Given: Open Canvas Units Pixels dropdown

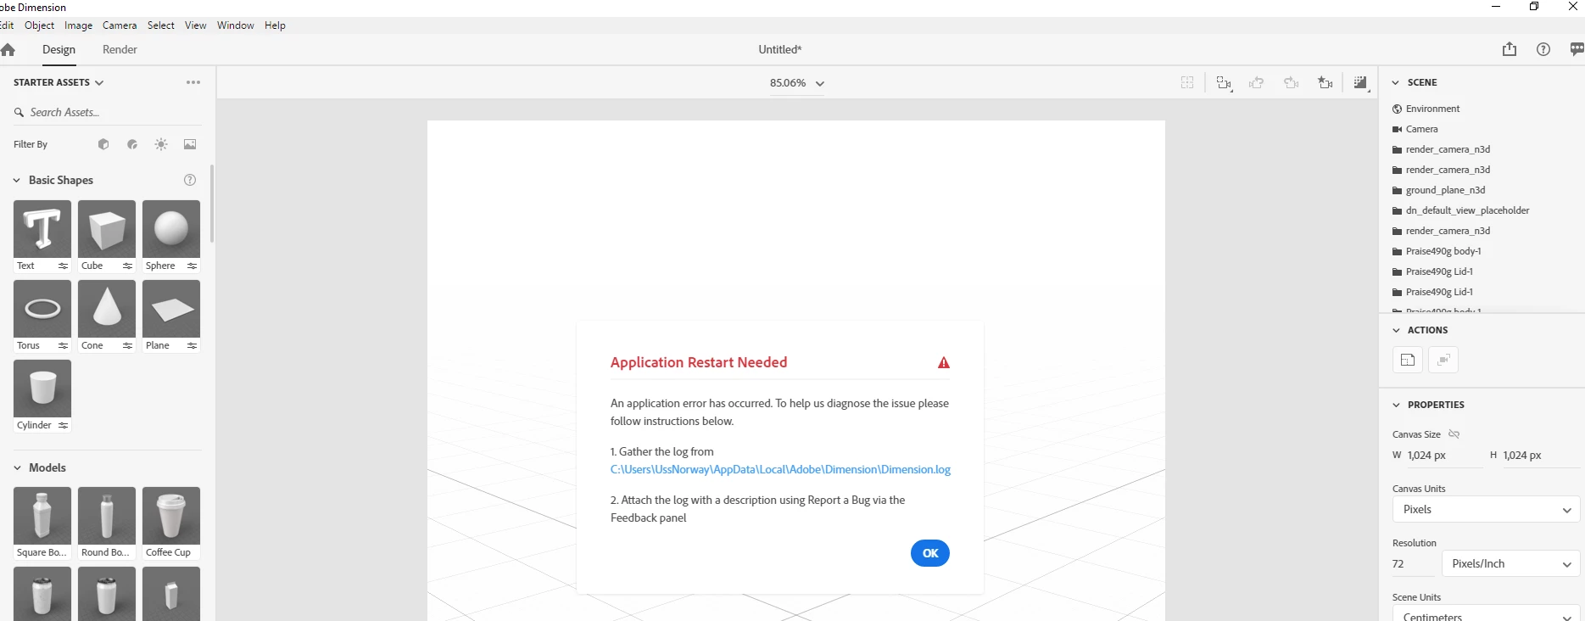Looking at the screenshot, I should [x=1486, y=509].
